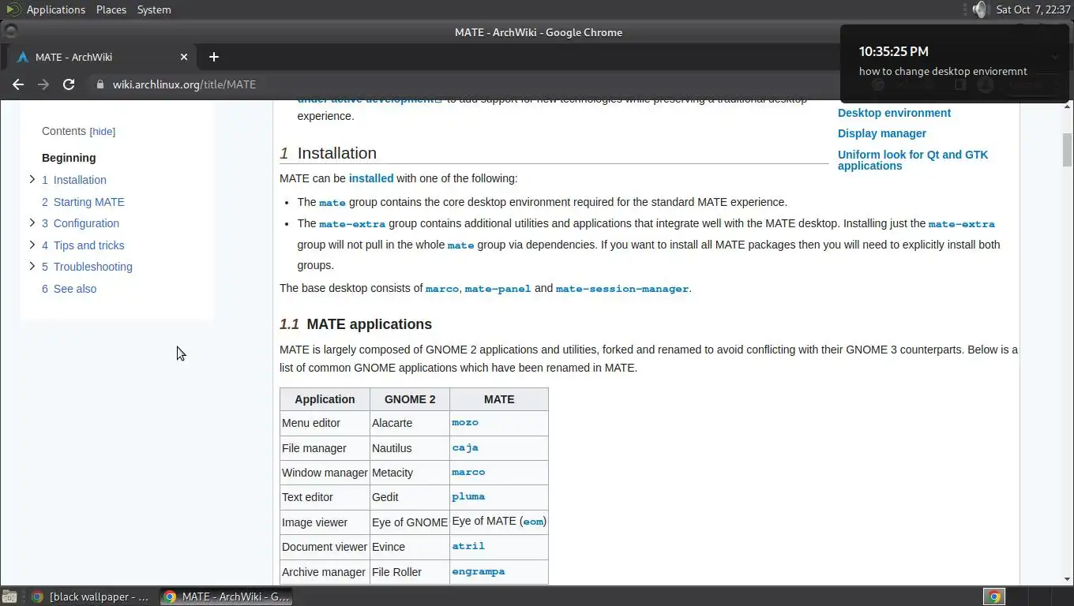Image resolution: width=1074 pixels, height=606 pixels.
Task: Click the date and time clock
Action: [x=1033, y=9]
